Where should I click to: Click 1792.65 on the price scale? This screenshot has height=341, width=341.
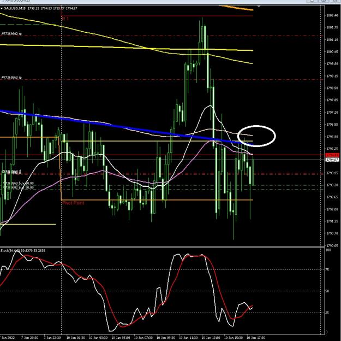[x=332, y=197]
